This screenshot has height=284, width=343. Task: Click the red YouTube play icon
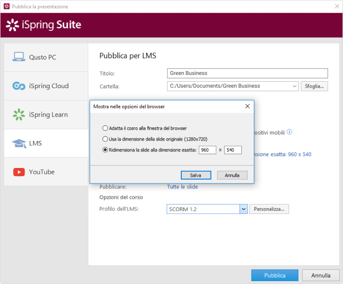click(x=19, y=172)
